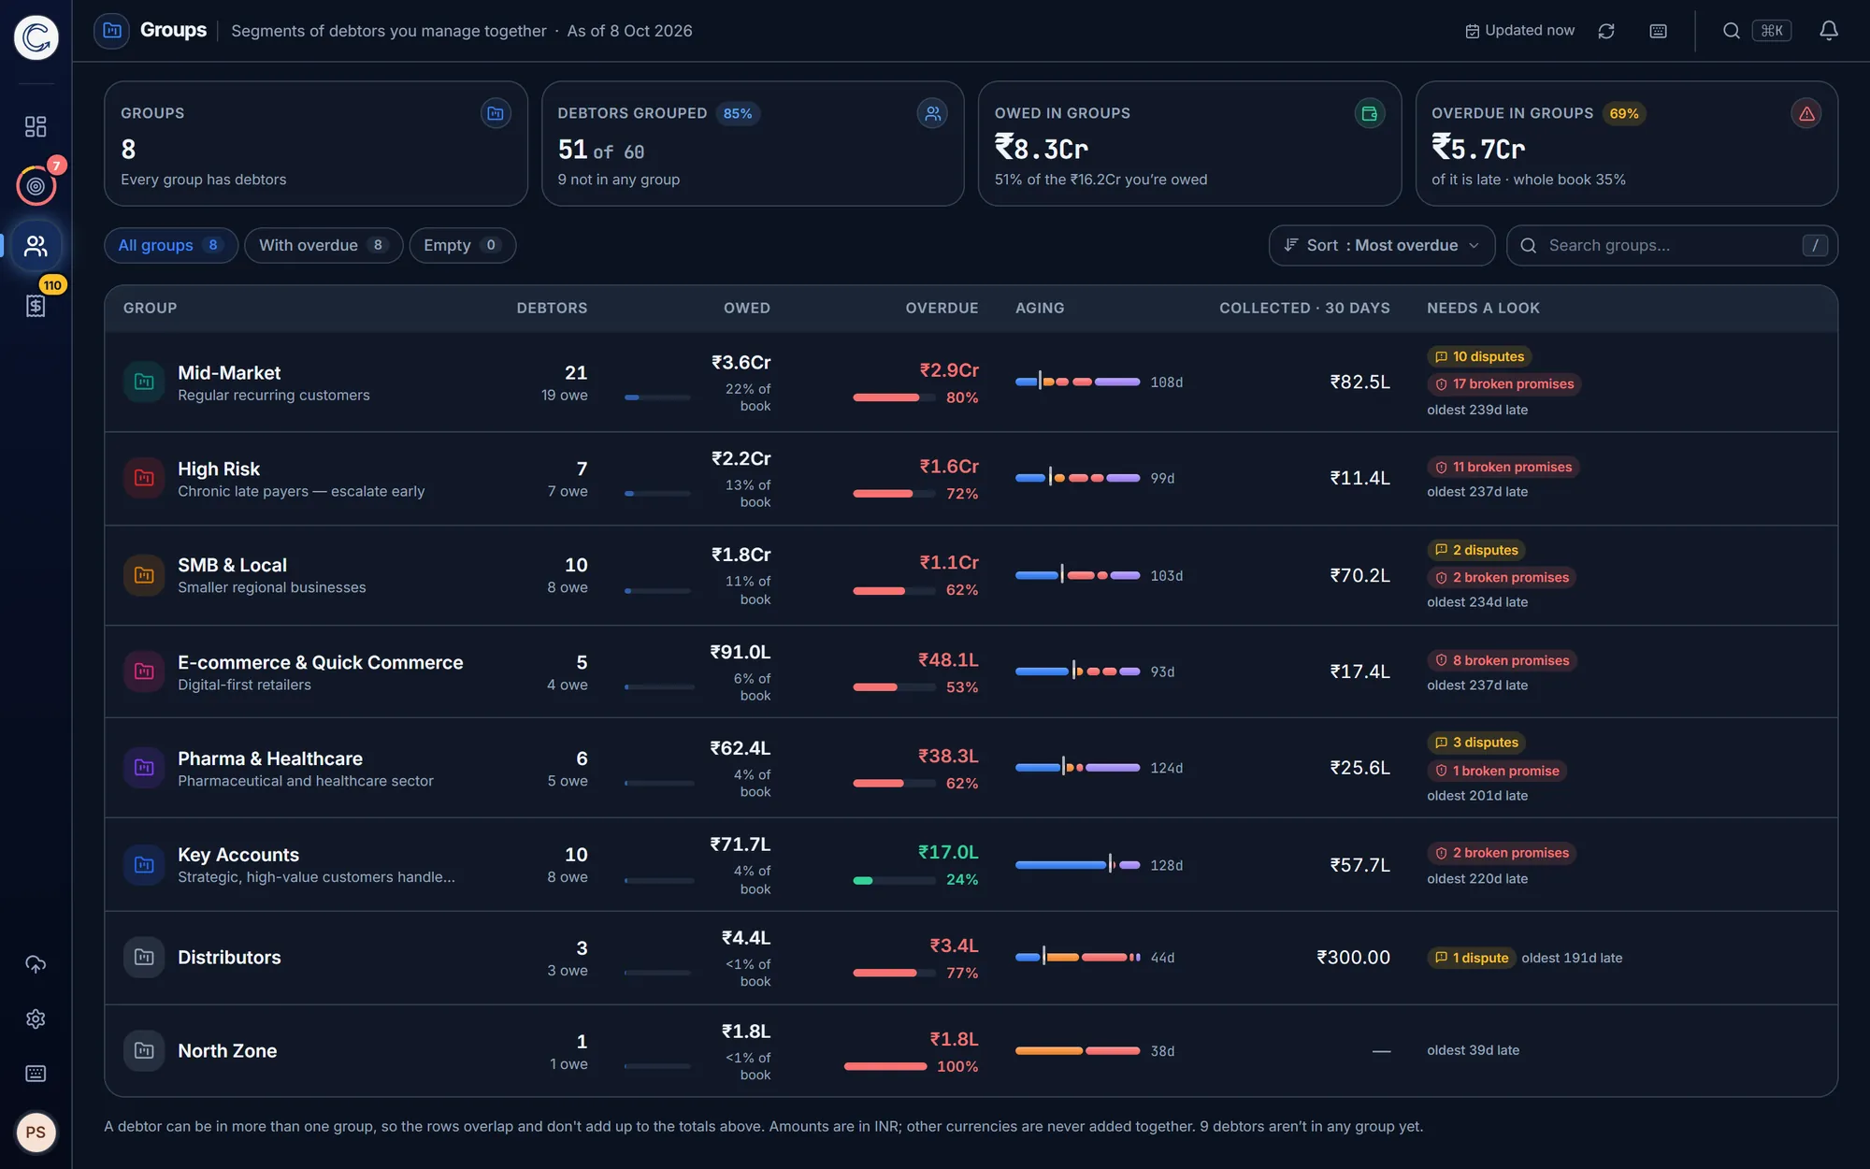1870x1169 pixels.
Task: Open the North Zone group
Action: click(x=971, y=1050)
